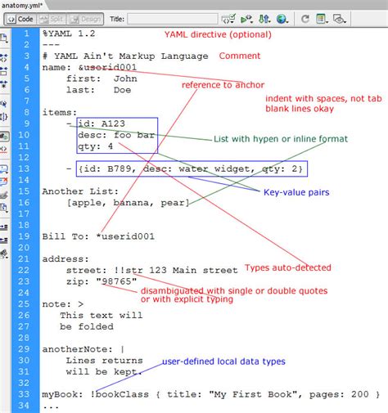Image resolution: width=388 pixels, height=413 pixels.
Task: Click the 'note: >' code line
Action: 63,304
